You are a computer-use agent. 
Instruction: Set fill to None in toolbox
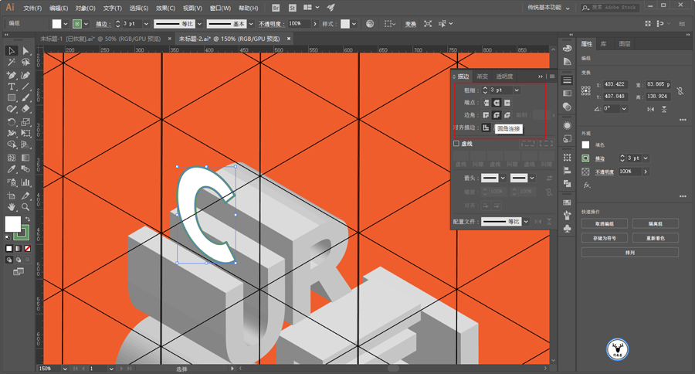tap(28, 249)
